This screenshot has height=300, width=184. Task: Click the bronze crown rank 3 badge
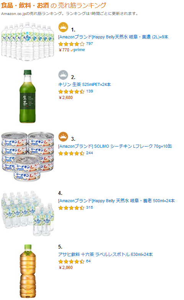tap(63, 137)
